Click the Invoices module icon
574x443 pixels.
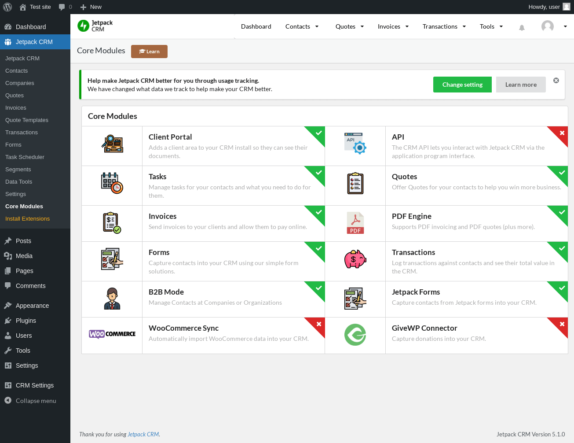[112, 223]
